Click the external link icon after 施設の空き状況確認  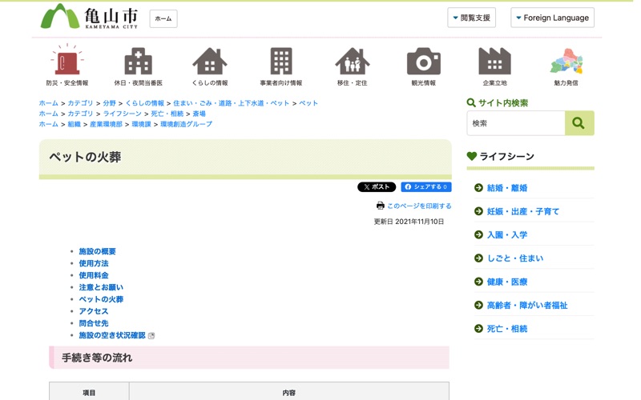[151, 335]
